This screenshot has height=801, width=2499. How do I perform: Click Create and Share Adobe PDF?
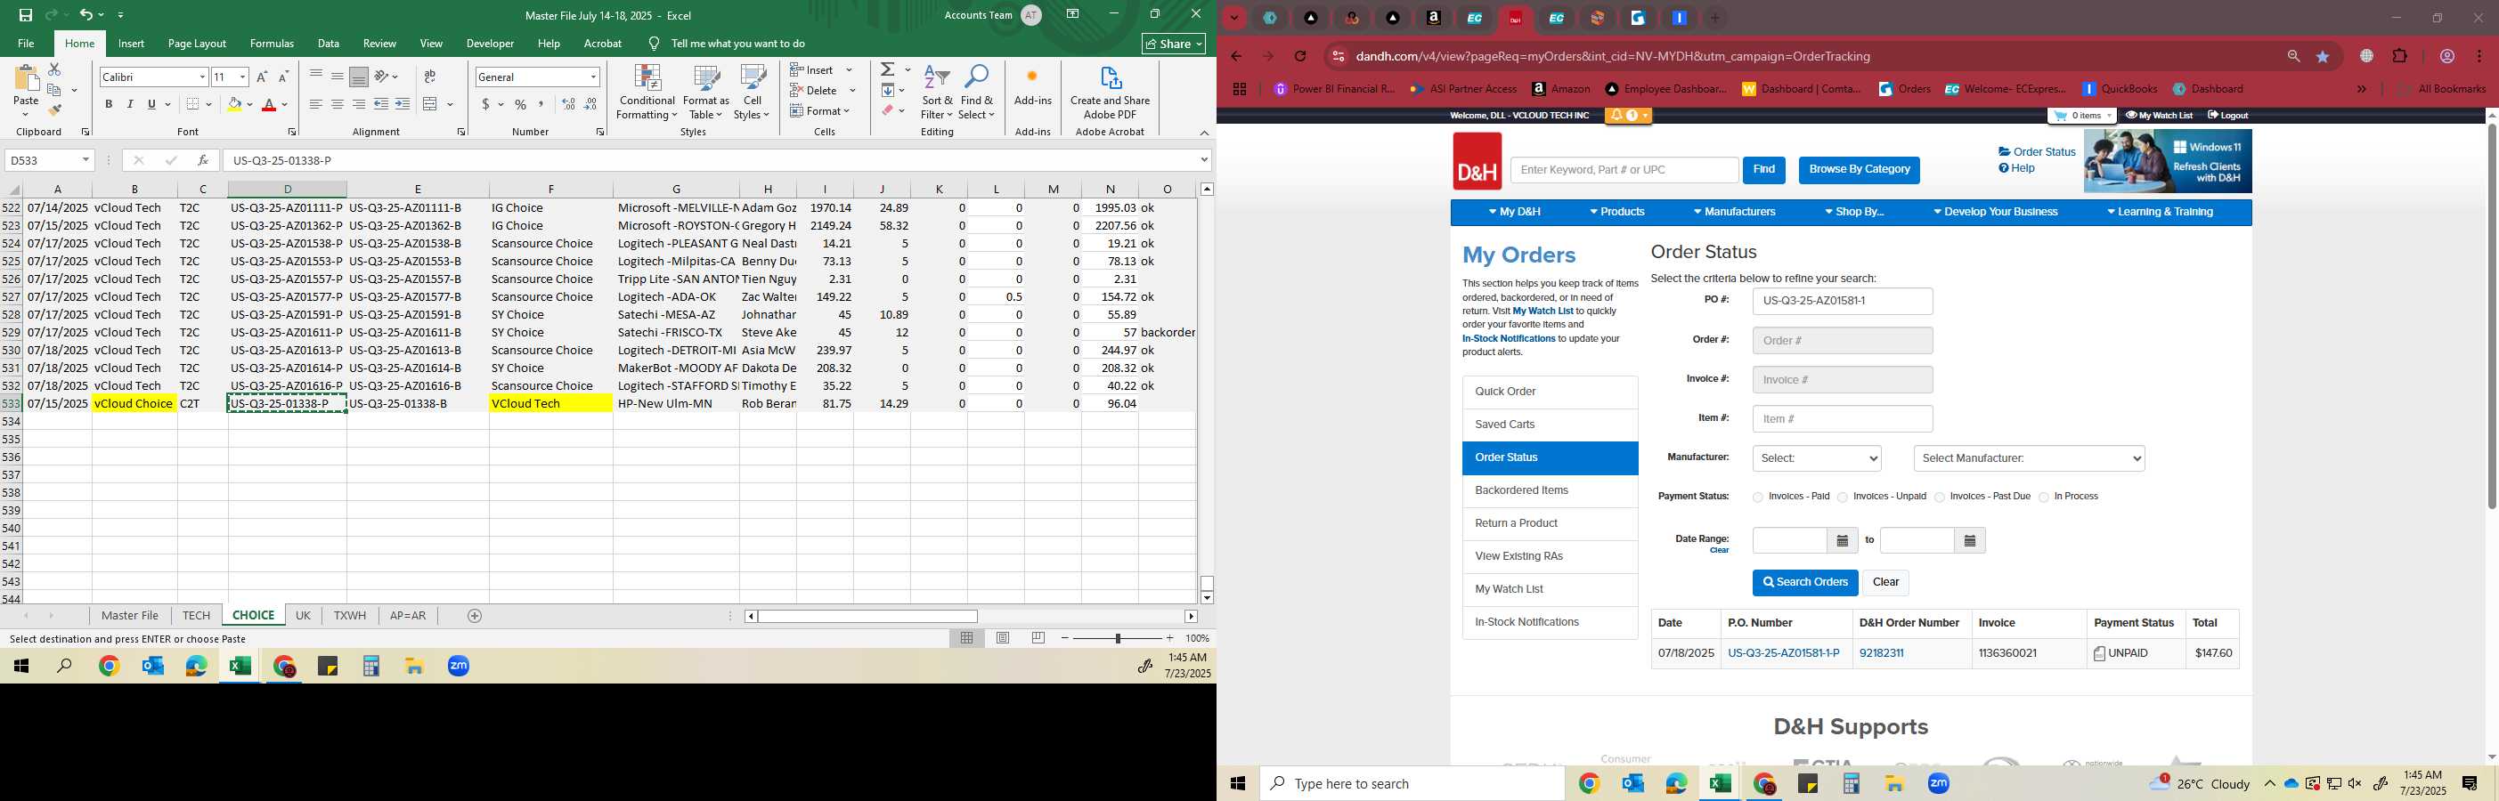(x=1110, y=93)
